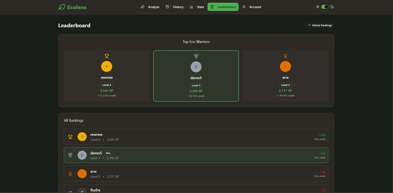This screenshot has width=393, height=193.
Task: Click the Level 3 badge on erw card
Action: [x=285, y=85]
